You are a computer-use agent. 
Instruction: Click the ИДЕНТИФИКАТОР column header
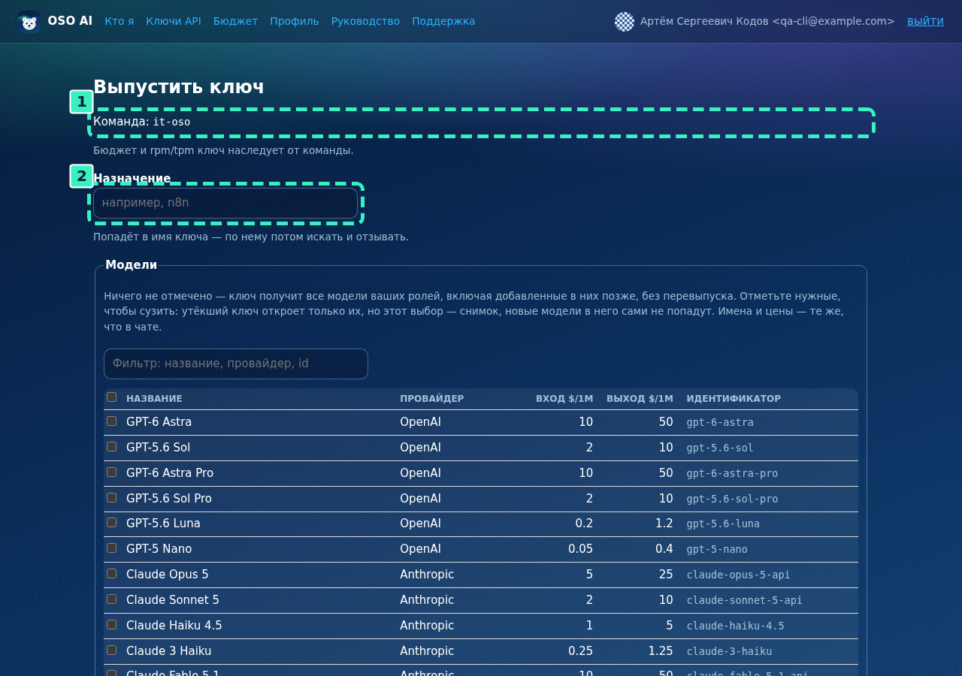coord(734,399)
